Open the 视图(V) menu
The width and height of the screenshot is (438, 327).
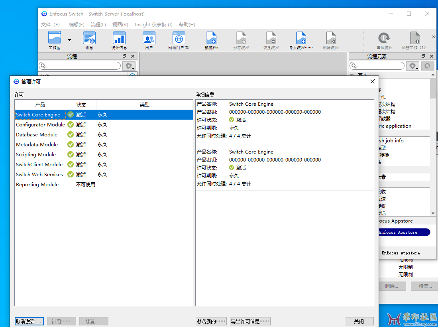120,25
